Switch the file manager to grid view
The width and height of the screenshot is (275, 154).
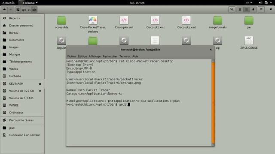246,9
